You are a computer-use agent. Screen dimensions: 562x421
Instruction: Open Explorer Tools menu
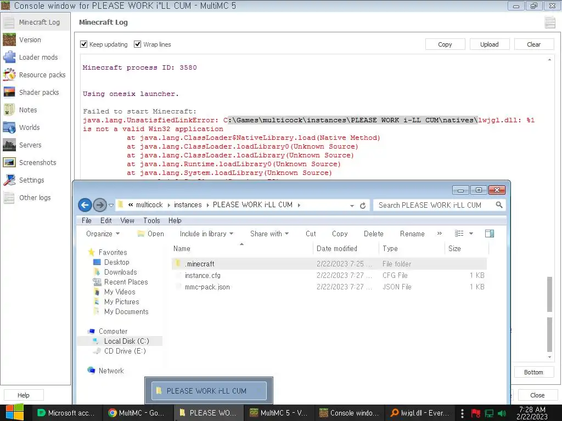tap(151, 220)
